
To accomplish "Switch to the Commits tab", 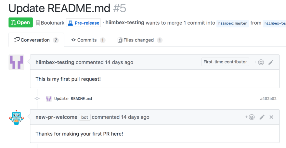I will coord(88,40).
